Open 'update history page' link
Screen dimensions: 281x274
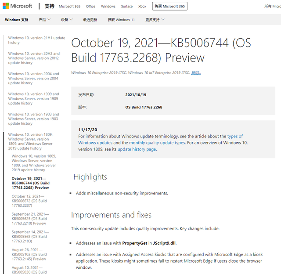pyautogui.click(x=137, y=149)
